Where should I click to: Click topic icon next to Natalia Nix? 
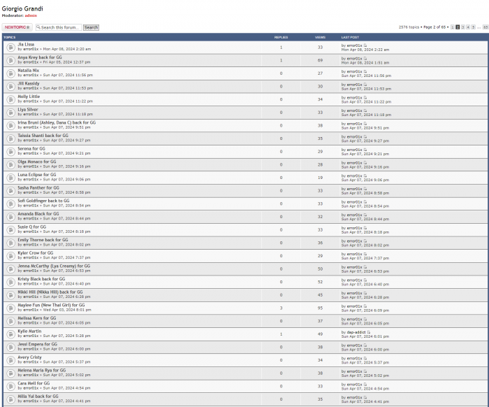(x=10, y=73)
